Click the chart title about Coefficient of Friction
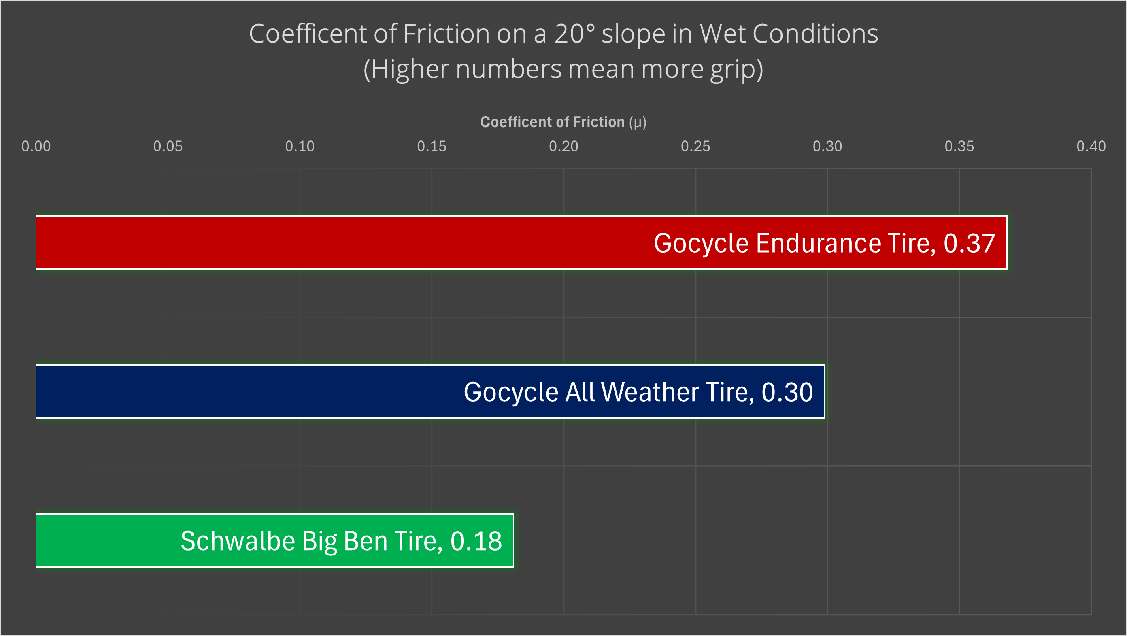The width and height of the screenshot is (1127, 636). click(563, 34)
